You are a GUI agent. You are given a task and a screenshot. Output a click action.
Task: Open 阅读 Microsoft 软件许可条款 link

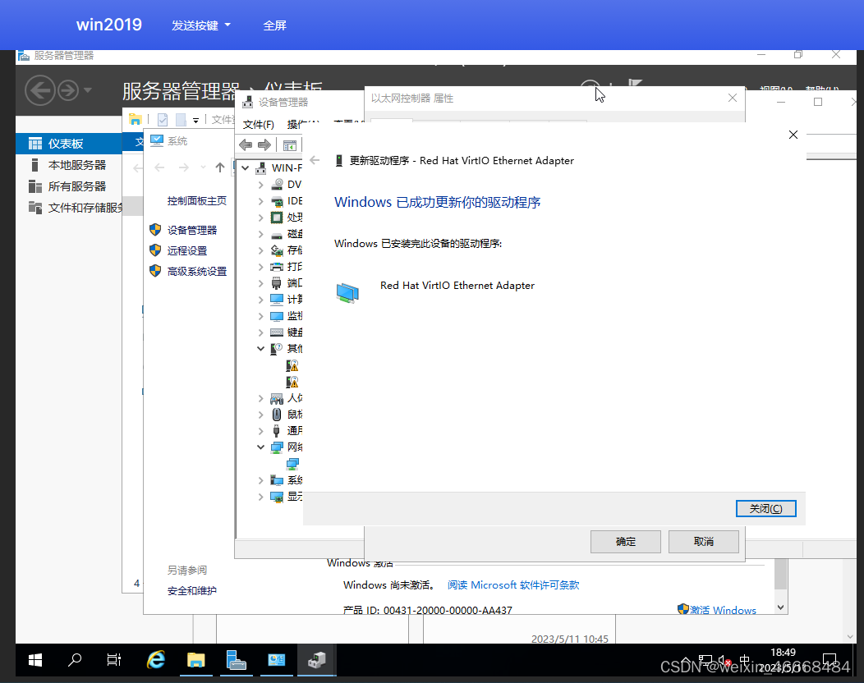pos(513,585)
